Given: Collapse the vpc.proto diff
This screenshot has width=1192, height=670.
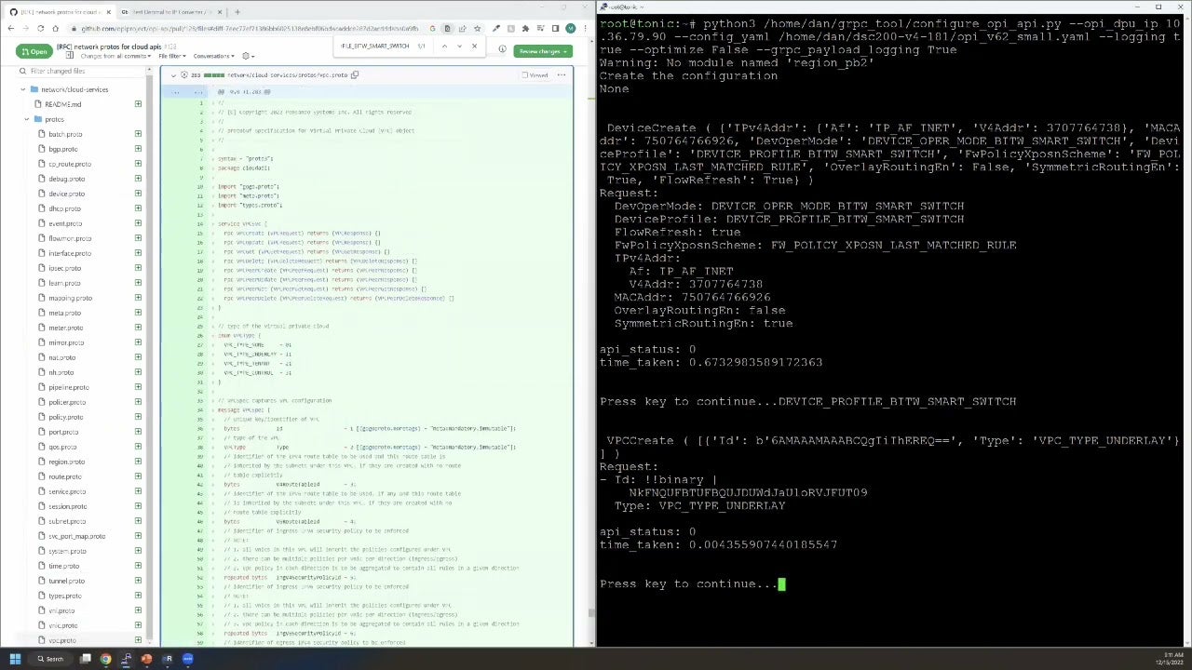Looking at the screenshot, I should 174,75.
